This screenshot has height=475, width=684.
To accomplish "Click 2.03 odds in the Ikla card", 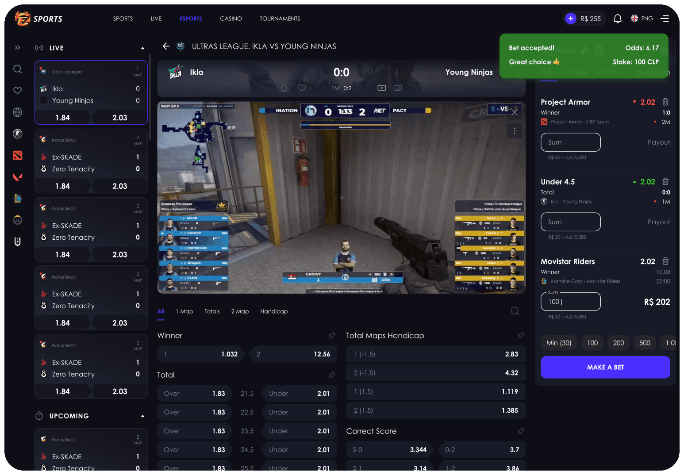I will click(x=120, y=118).
